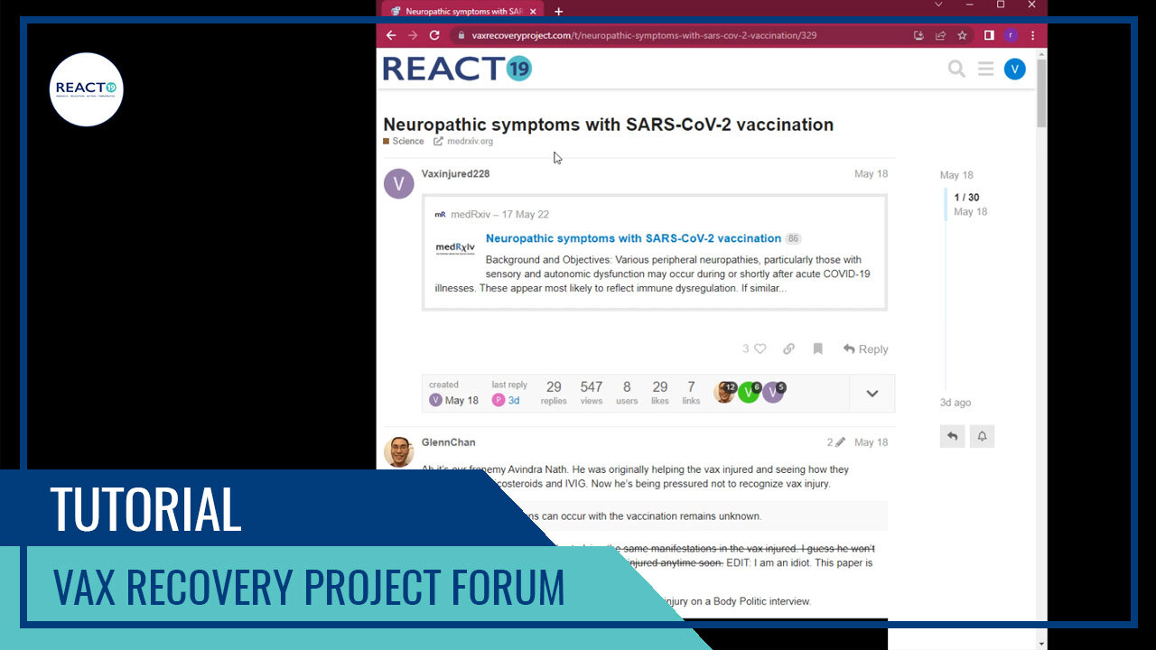The width and height of the screenshot is (1156, 650).
Task: Open the Chrome three-dot menu
Action: coord(1032,35)
